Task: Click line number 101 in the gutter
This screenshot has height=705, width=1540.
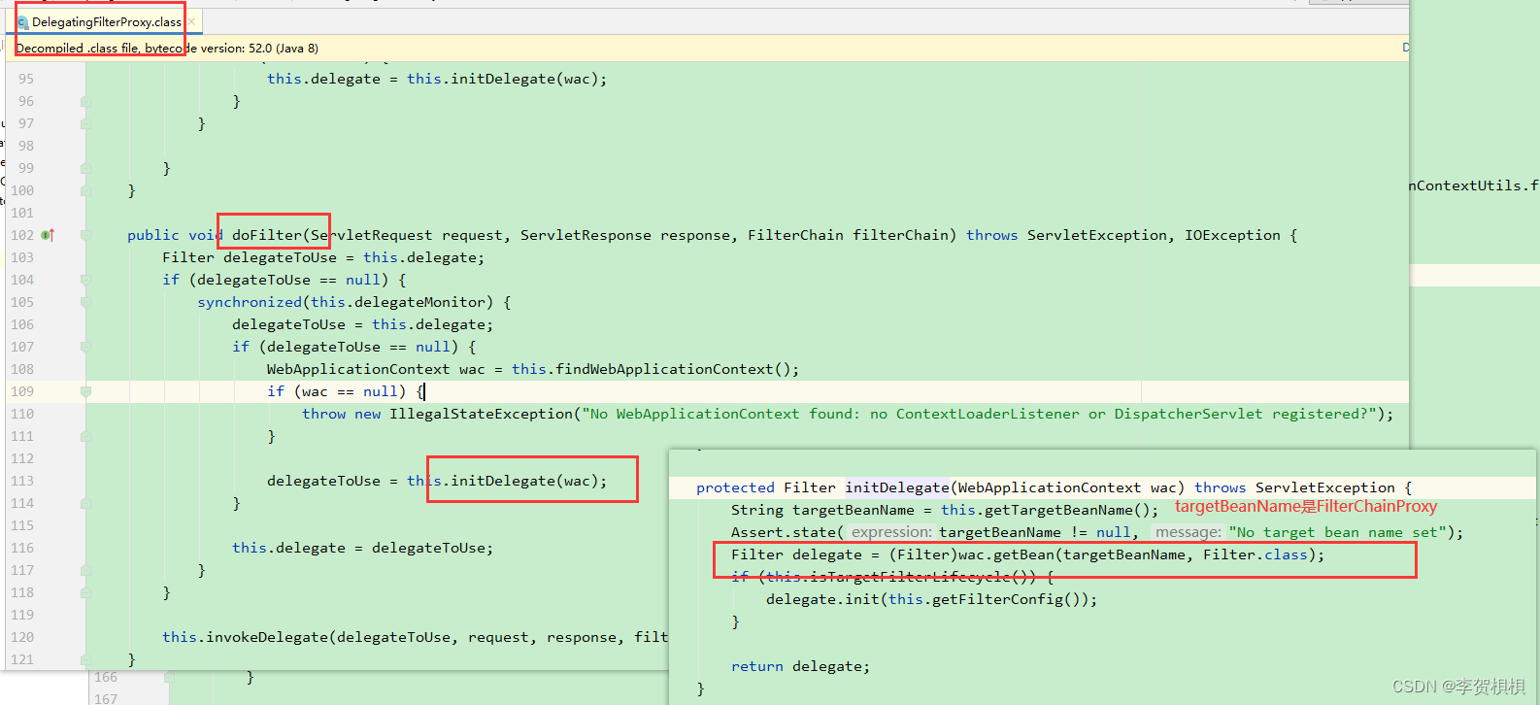Action: click(21, 213)
